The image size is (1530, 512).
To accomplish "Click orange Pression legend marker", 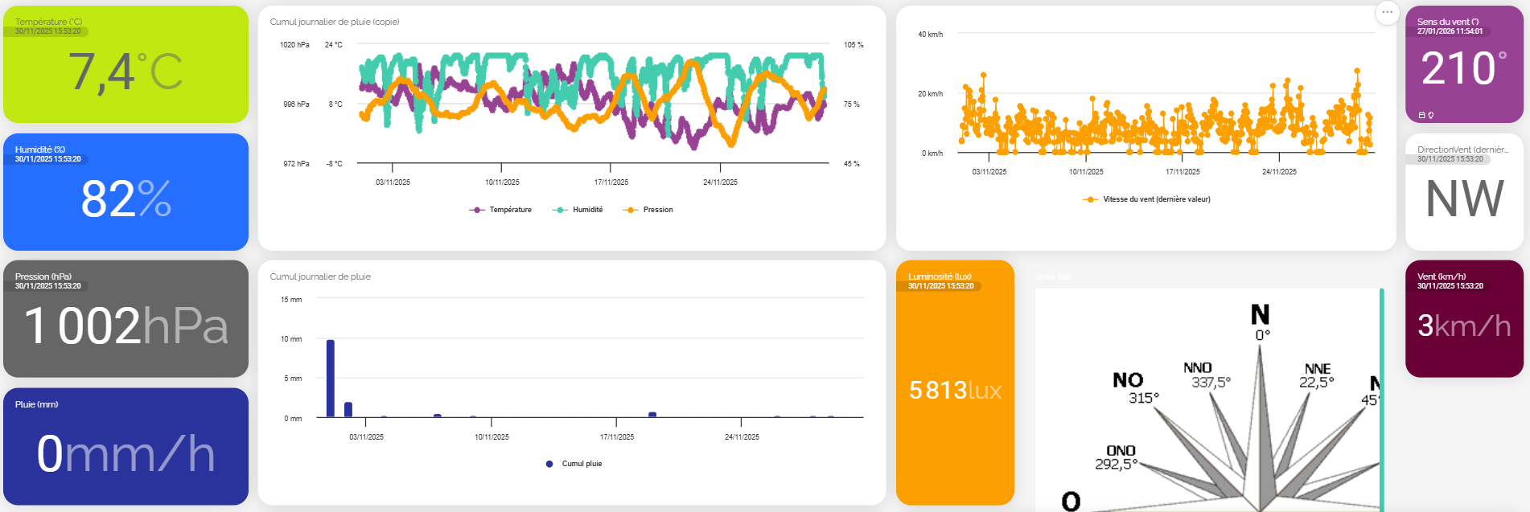I will coord(631,210).
